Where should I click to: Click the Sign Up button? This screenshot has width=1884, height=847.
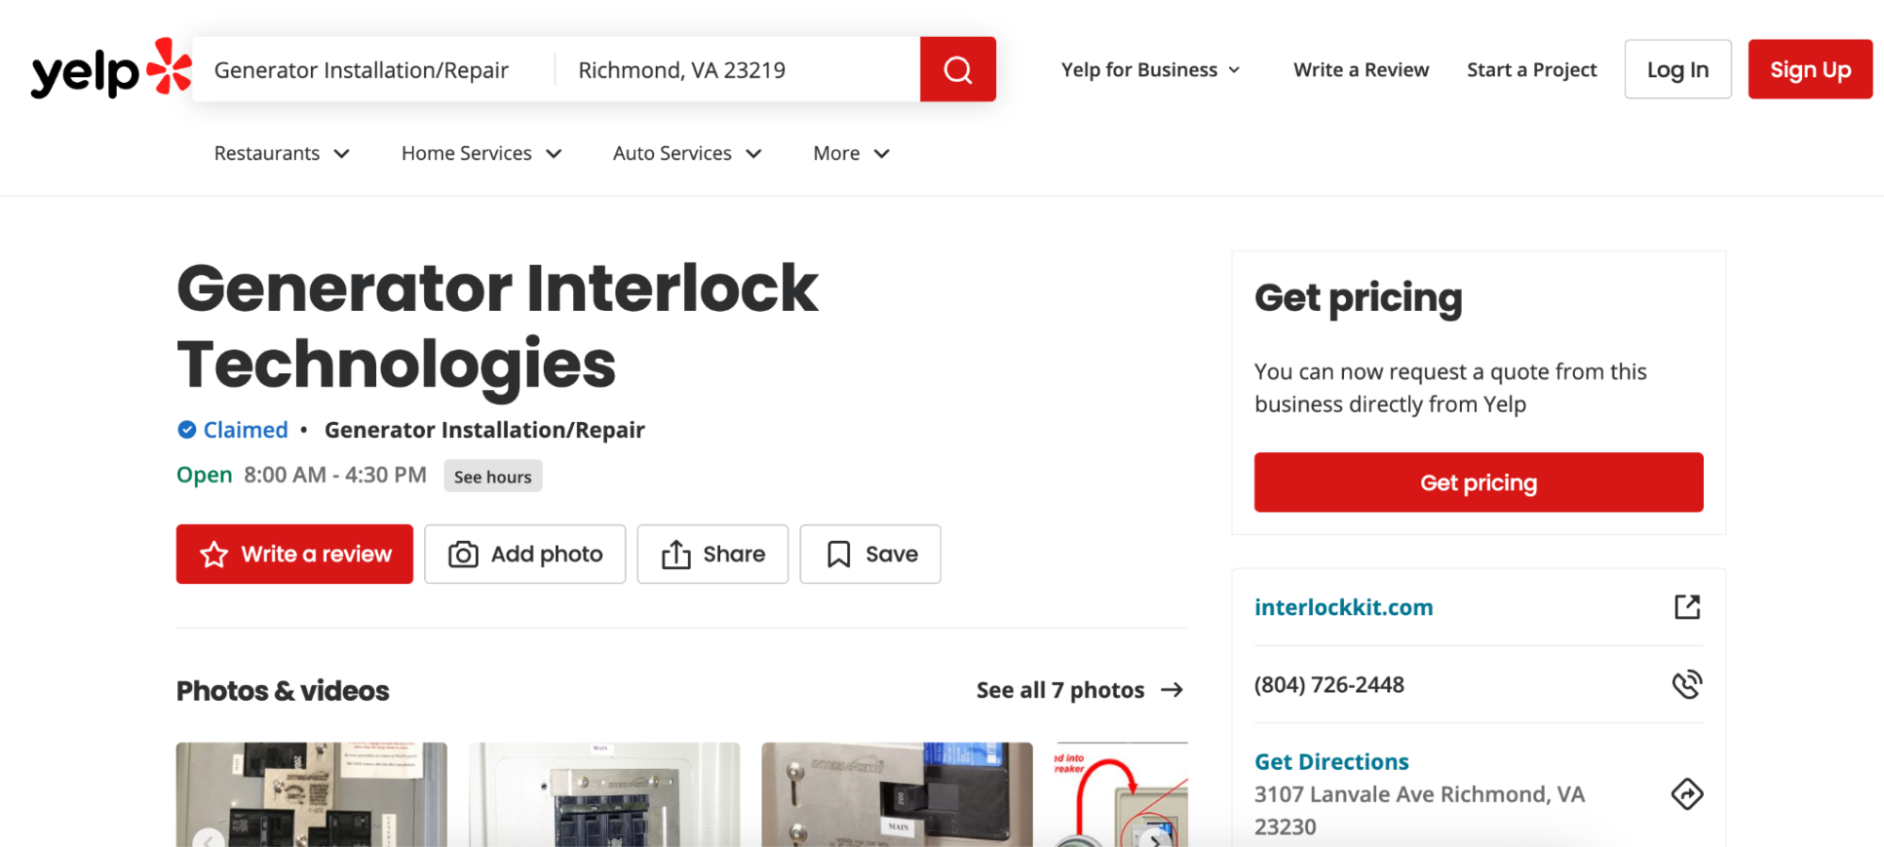pos(1810,70)
